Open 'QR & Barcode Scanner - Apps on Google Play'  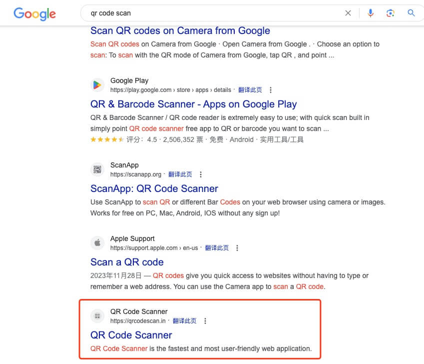(193, 104)
